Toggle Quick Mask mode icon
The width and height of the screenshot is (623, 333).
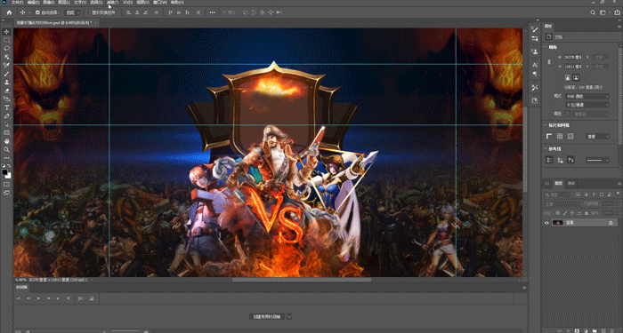[7, 185]
